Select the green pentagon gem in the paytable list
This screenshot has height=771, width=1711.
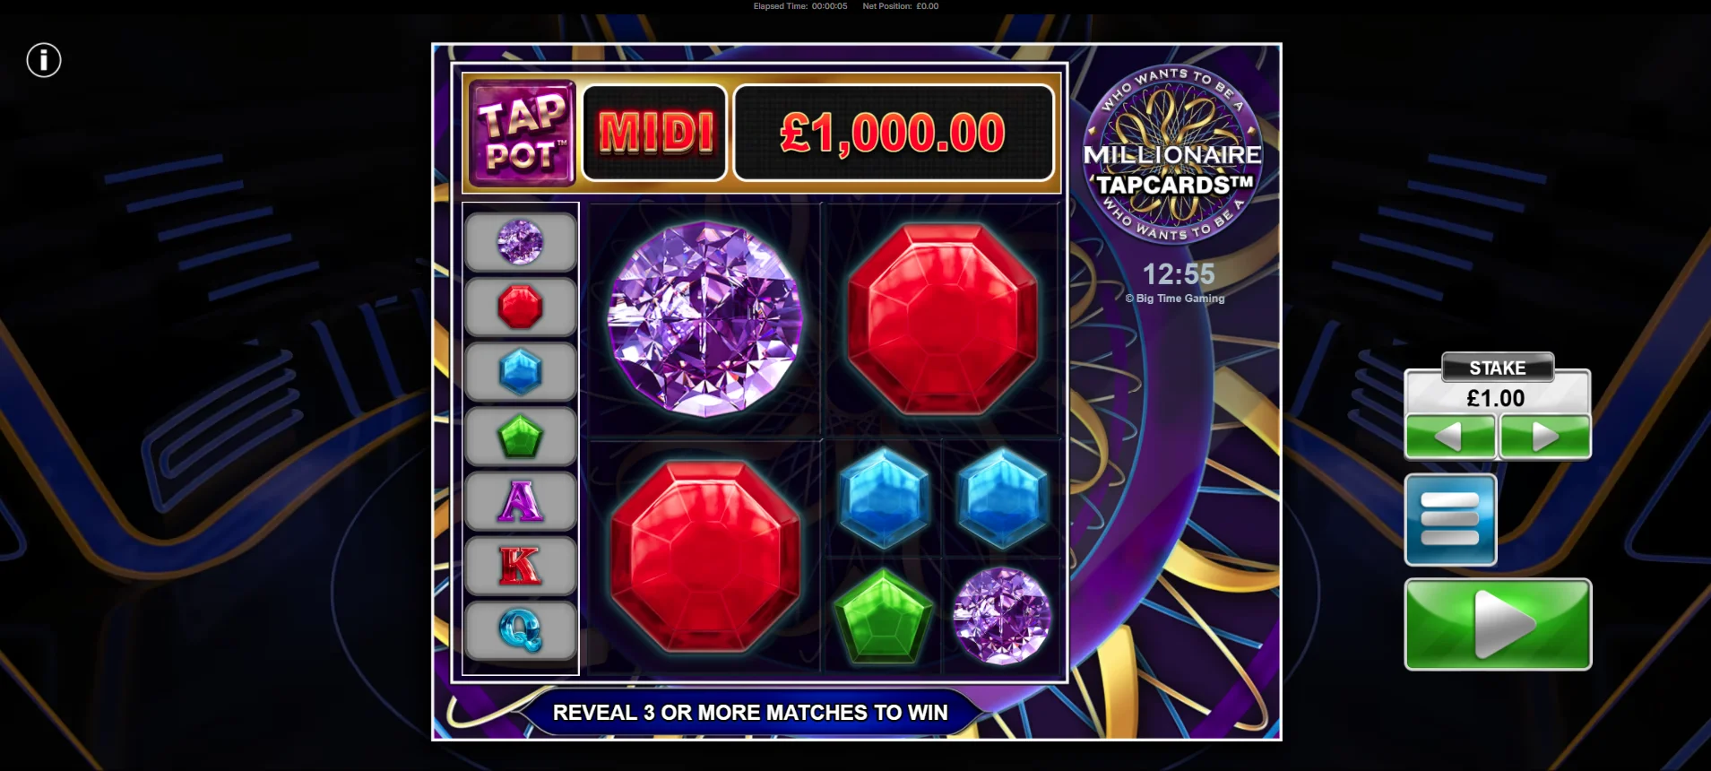[521, 437]
